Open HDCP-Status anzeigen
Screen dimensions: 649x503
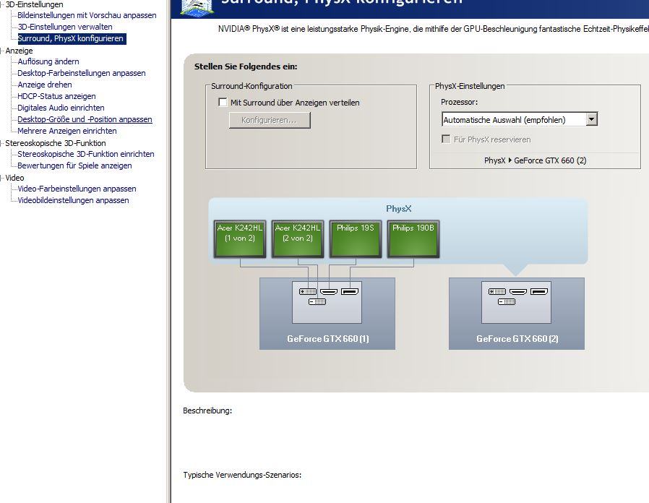point(56,96)
